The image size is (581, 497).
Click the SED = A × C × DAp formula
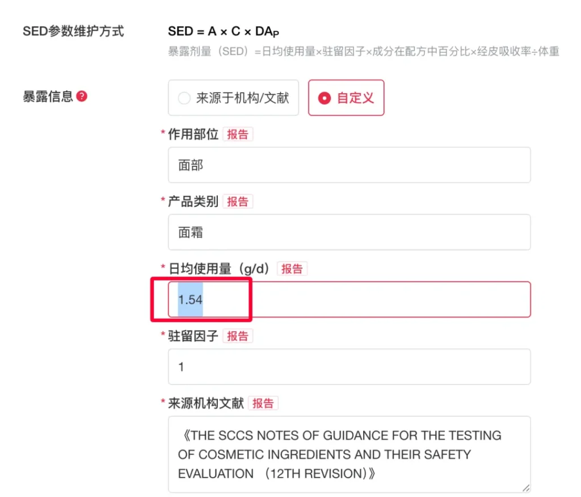224,32
